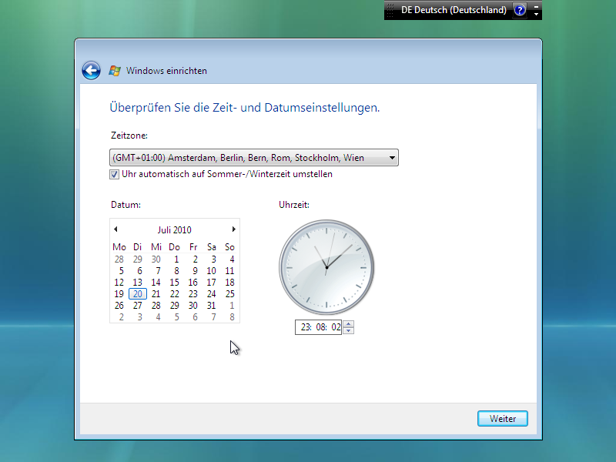Viewport: 616px width, 462px height.
Task: Select July 31 in the calendar
Action: 212,305
